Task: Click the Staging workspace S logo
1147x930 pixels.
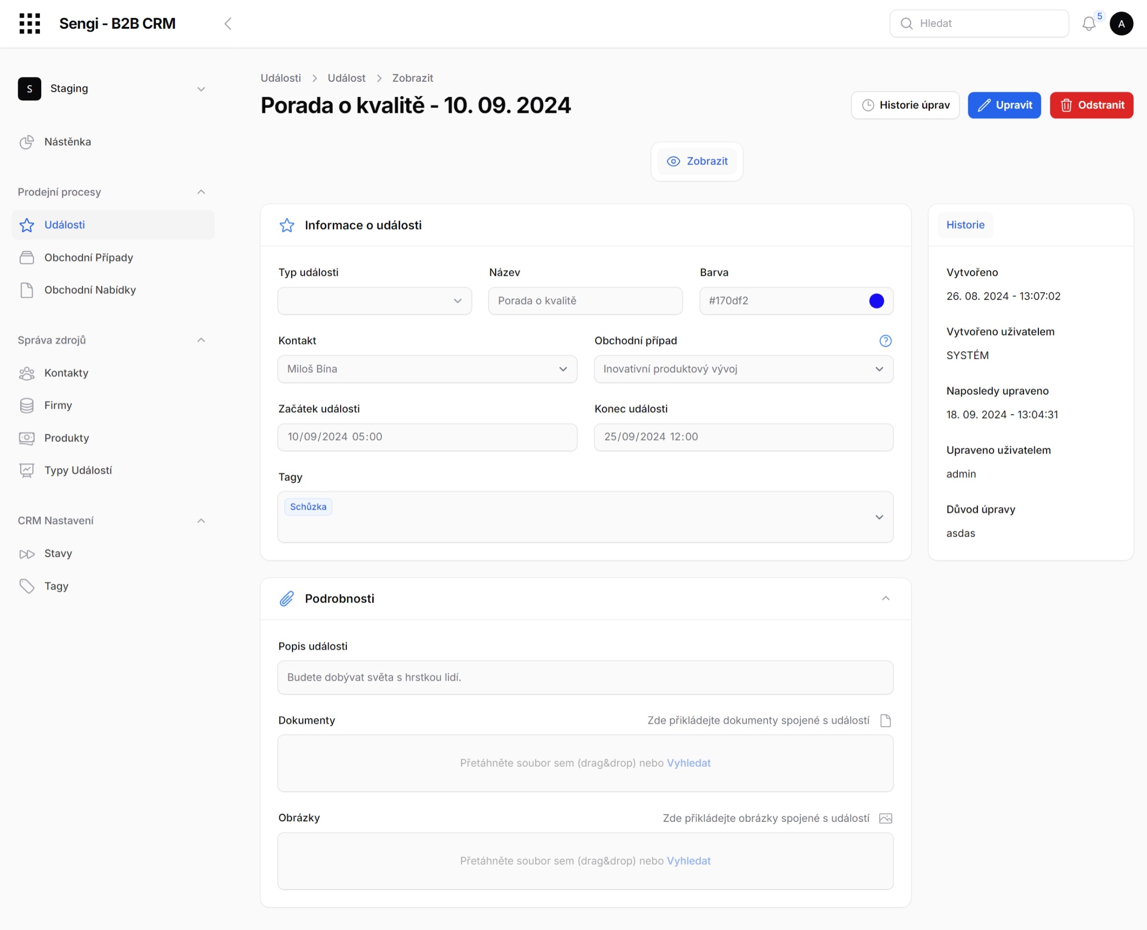Action: (29, 89)
